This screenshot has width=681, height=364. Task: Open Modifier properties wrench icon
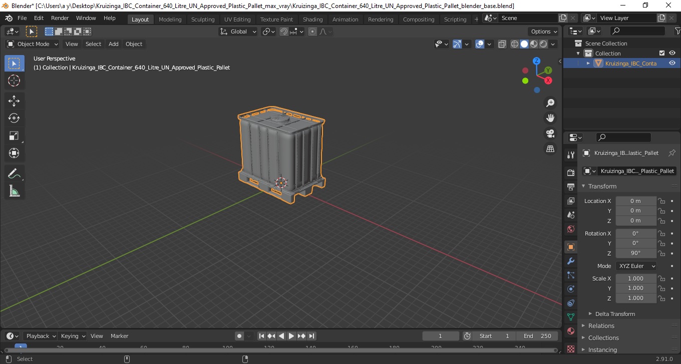571,261
